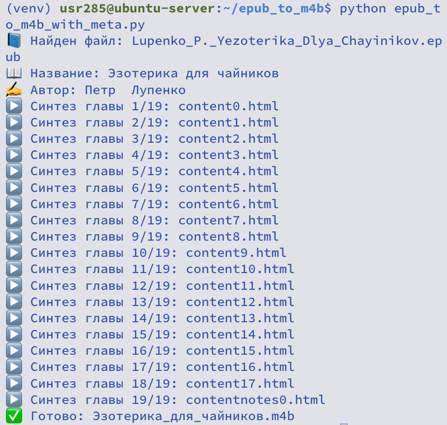Click play icon on chapter 10/19 line

click(x=13, y=253)
